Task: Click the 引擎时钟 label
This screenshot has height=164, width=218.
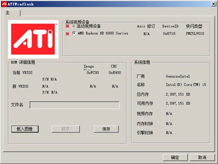Action: [145, 133]
